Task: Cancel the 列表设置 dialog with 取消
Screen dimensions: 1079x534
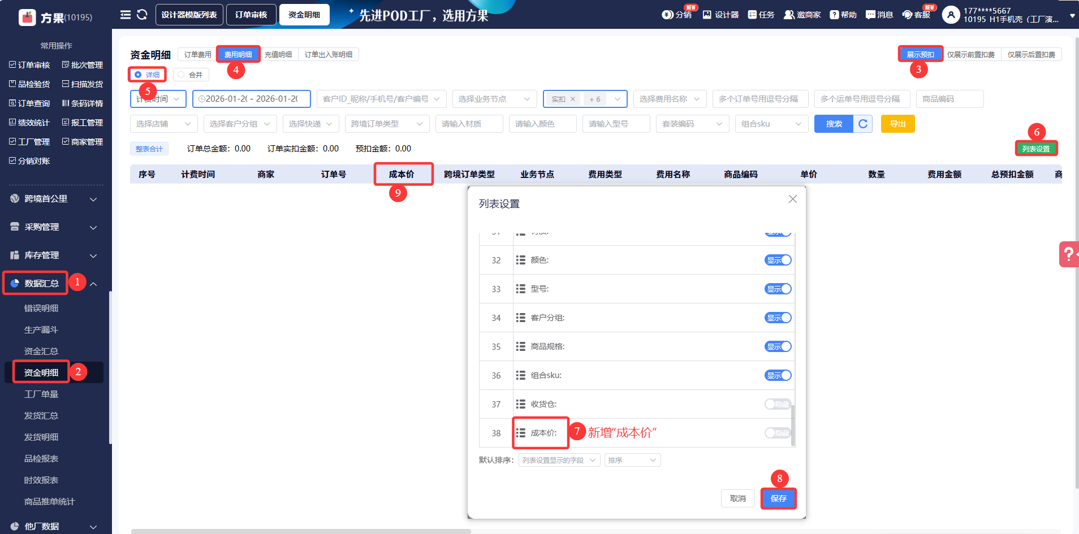Action: coord(738,498)
